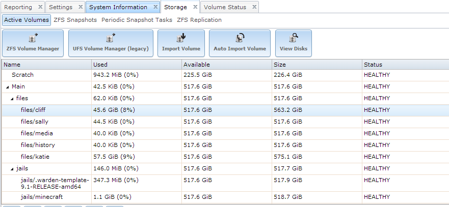Collapse the jails dataset tree node

point(12,168)
